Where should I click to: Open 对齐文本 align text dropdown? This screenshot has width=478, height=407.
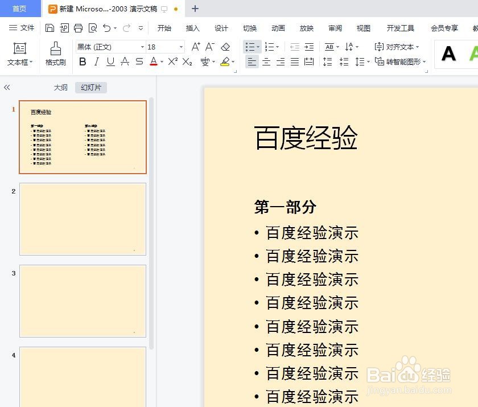[397, 47]
